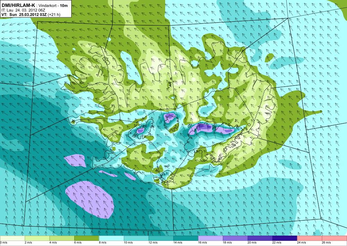Select the 2–4 m/s light green legend swatch

tap(37, 238)
